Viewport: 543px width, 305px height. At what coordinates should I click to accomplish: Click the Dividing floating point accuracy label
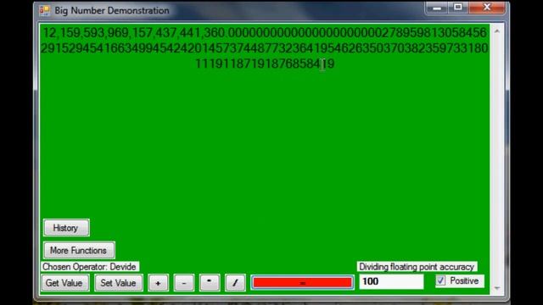(417, 267)
